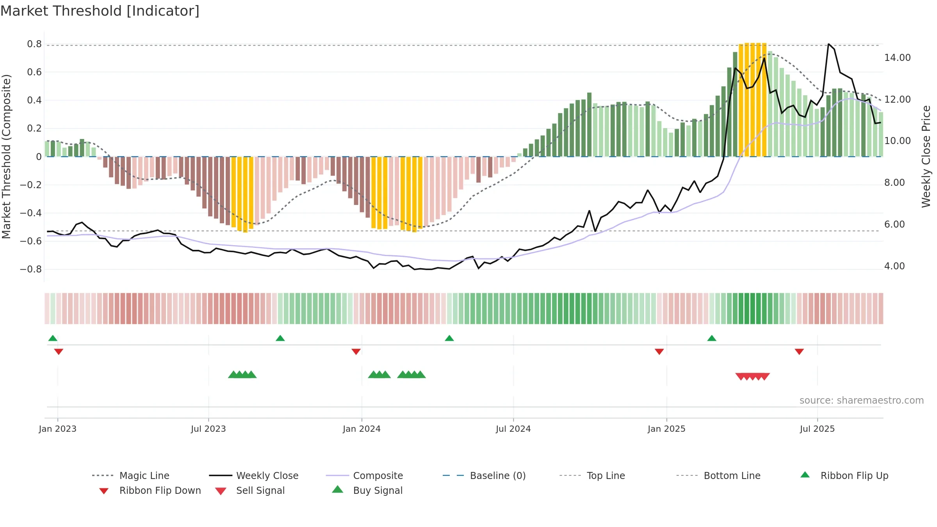The image size is (937, 527).
Task: Click the yellow bars near the Aug 2023 trough
Action: tap(242, 194)
